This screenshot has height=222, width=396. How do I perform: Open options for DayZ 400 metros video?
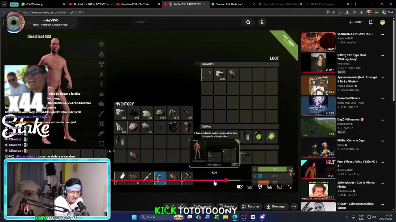point(382,120)
